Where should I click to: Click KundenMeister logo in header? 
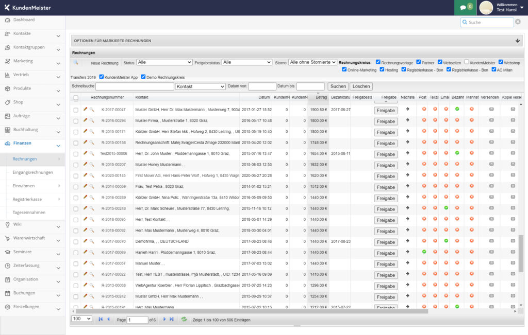pos(28,7)
